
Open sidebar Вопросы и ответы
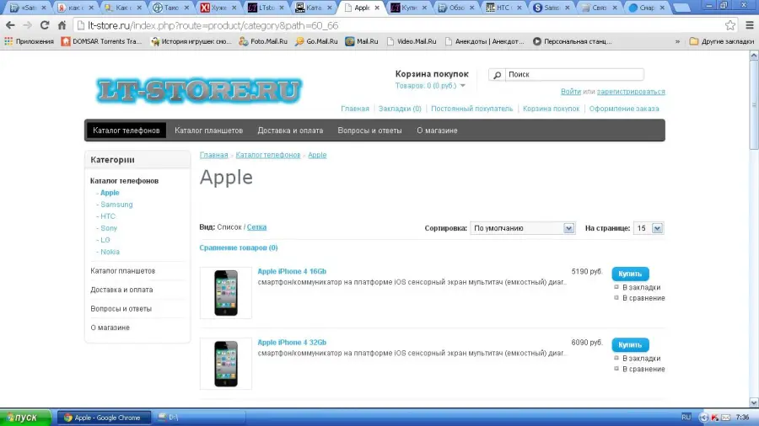(x=121, y=309)
